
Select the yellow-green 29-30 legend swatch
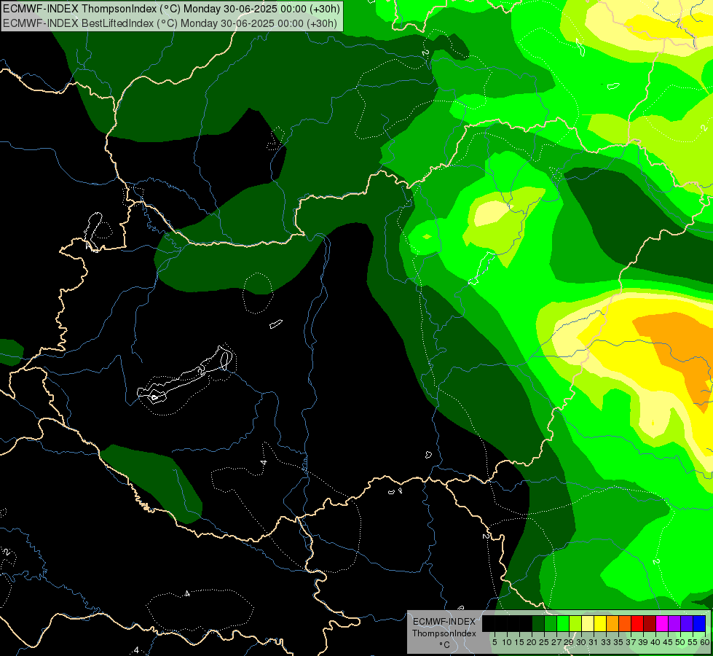click(575, 623)
